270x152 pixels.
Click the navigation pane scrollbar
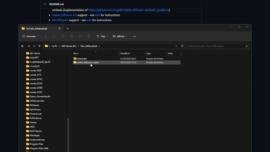click(68, 135)
